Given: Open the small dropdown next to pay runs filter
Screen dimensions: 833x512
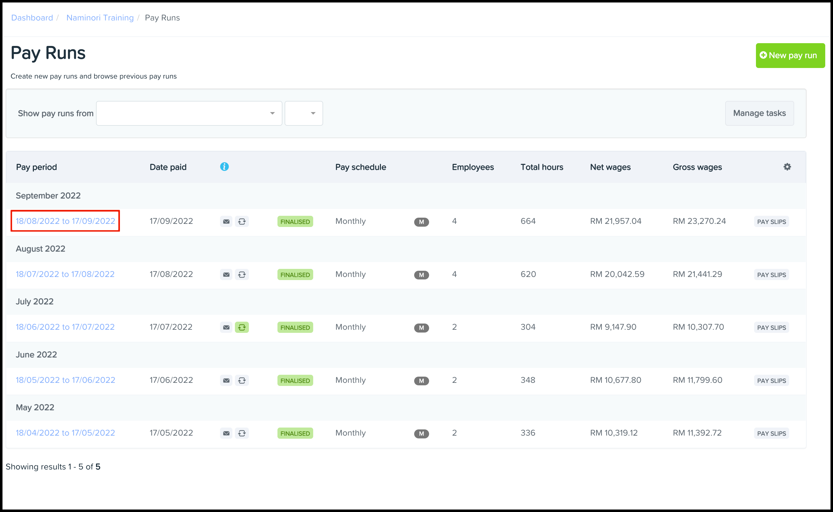Looking at the screenshot, I should click(304, 113).
